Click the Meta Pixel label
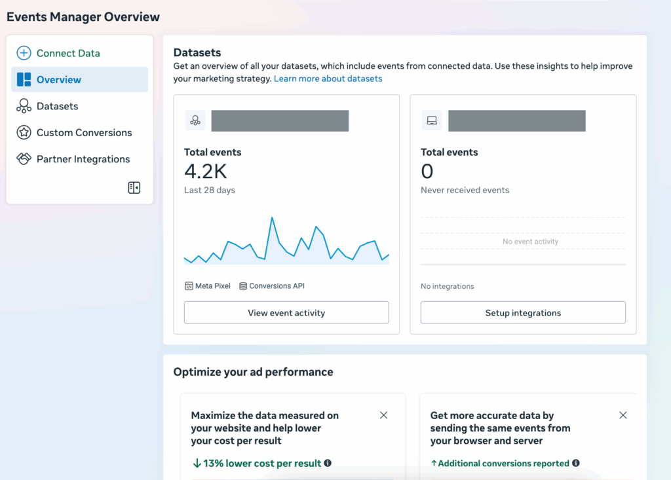The width and height of the screenshot is (671, 480). [213, 286]
